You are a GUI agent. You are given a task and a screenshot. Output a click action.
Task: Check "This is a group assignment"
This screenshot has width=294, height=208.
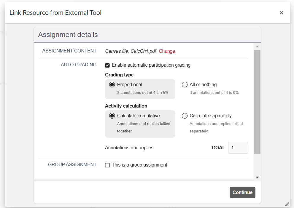click(107, 165)
